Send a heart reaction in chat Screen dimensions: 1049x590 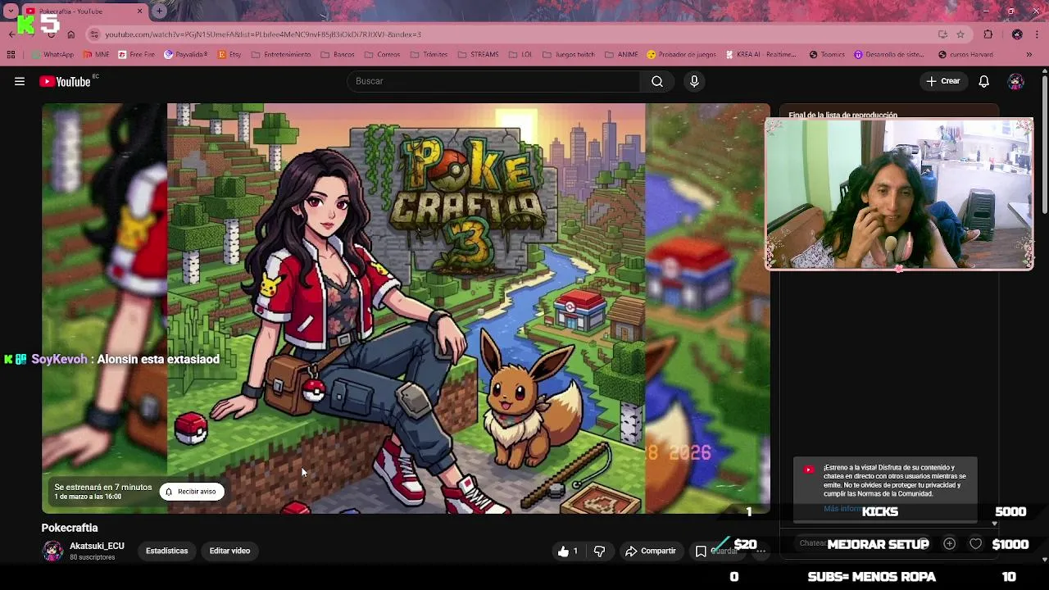pos(976,543)
